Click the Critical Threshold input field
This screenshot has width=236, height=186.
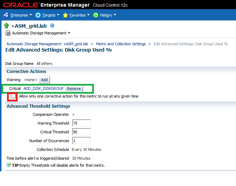(x=81, y=132)
